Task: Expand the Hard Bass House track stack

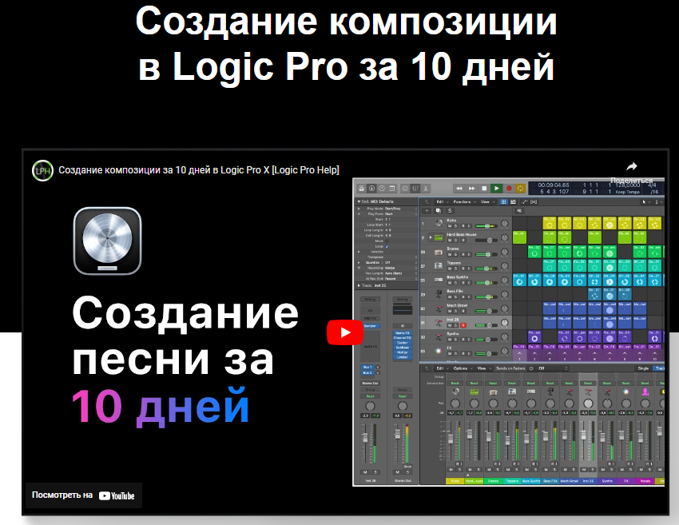Action: point(431,237)
